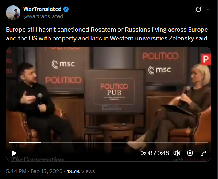The image size is (218, 179).
Task: Click the red P logo in the video corner
Action: (206, 59)
